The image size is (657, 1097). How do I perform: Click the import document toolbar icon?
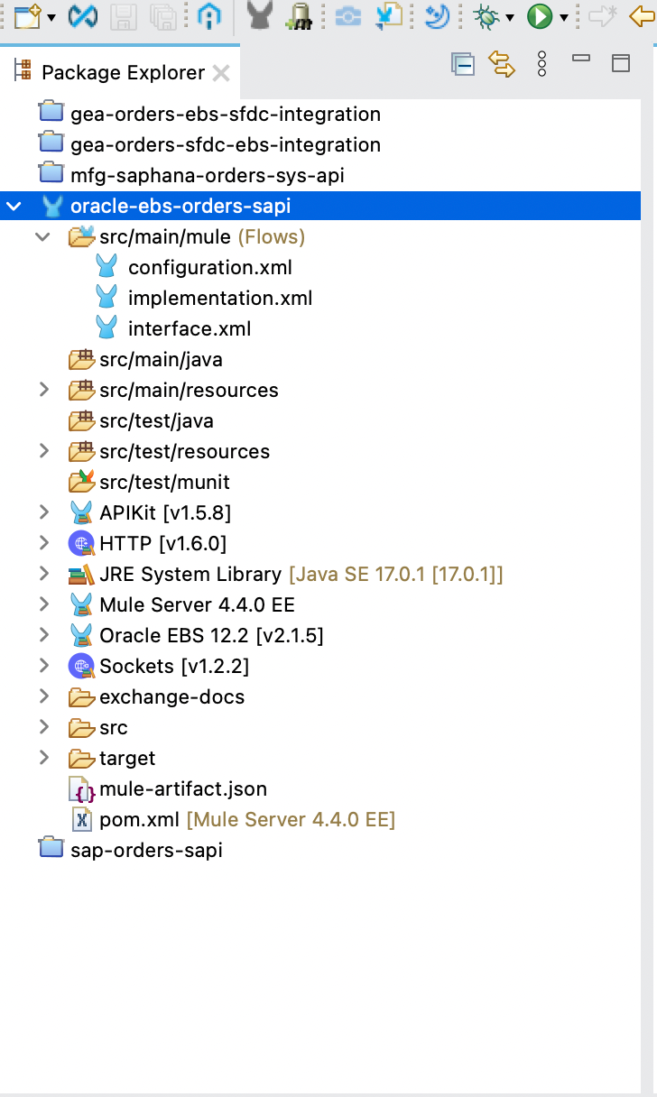coord(390,15)
